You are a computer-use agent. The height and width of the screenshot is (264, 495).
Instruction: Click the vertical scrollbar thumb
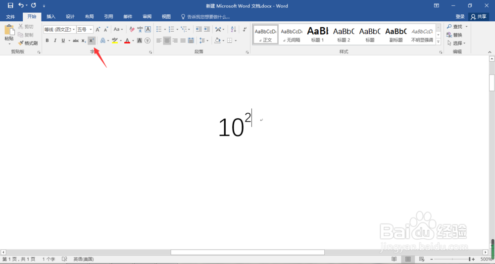click(x=492, y=83)
